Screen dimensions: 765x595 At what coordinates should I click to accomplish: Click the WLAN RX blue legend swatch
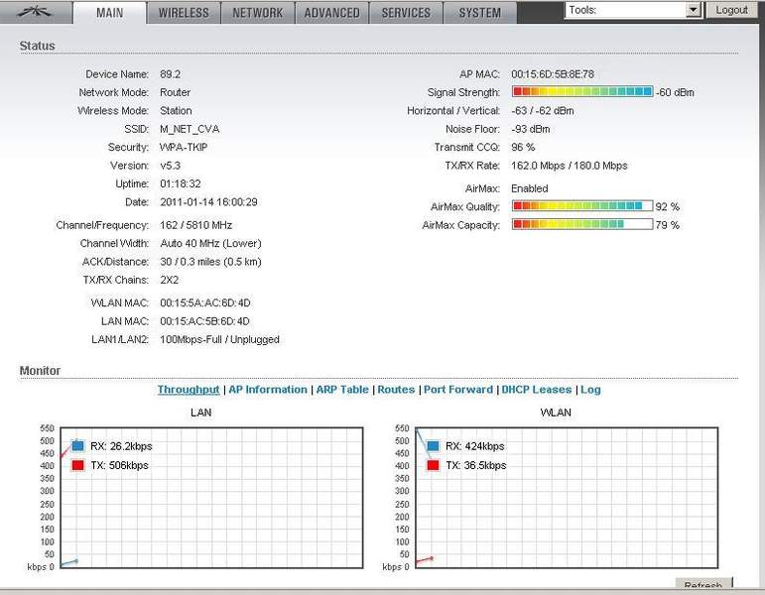tap(433, 445)
